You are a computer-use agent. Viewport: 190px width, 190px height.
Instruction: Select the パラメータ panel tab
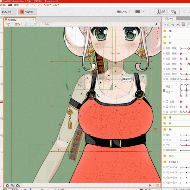point(169,19)
